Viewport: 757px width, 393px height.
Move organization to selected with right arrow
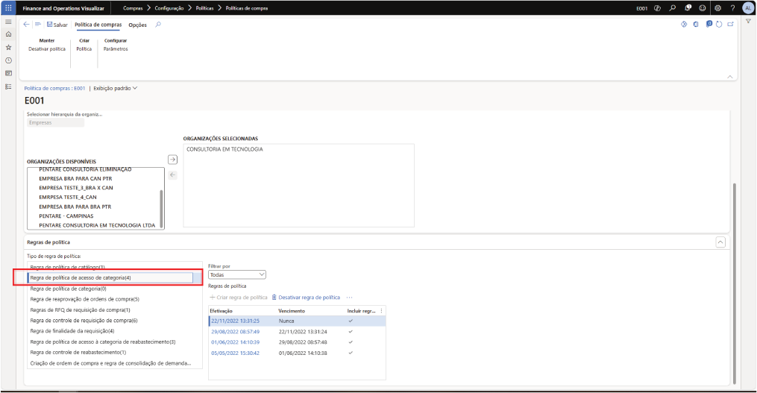pos(172,160)
